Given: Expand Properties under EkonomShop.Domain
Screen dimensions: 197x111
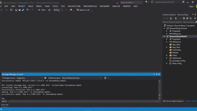Looking at the screenshot, I should [167, 31].
